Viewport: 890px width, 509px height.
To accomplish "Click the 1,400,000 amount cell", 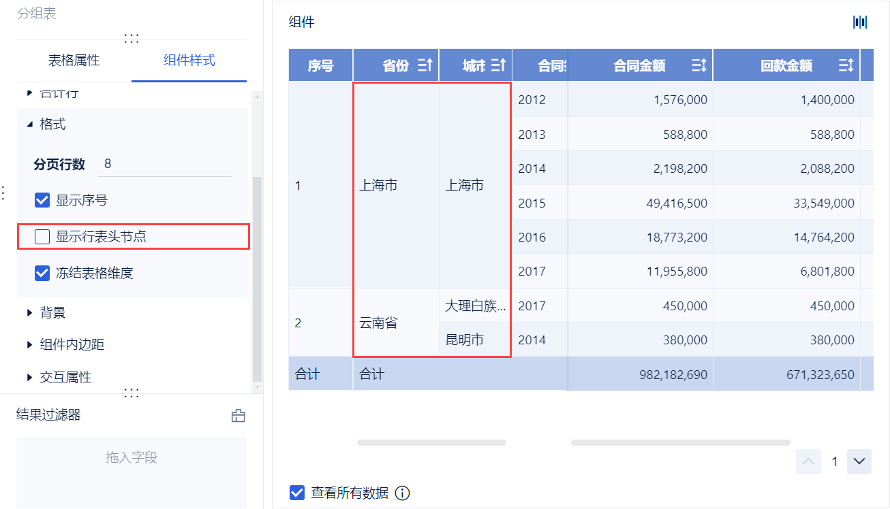I will point(786,99).
